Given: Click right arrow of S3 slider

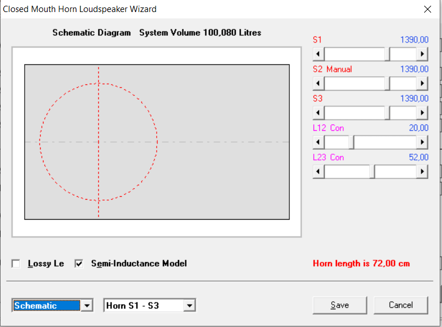Looking at the screenshot, I should coord(422,112).
